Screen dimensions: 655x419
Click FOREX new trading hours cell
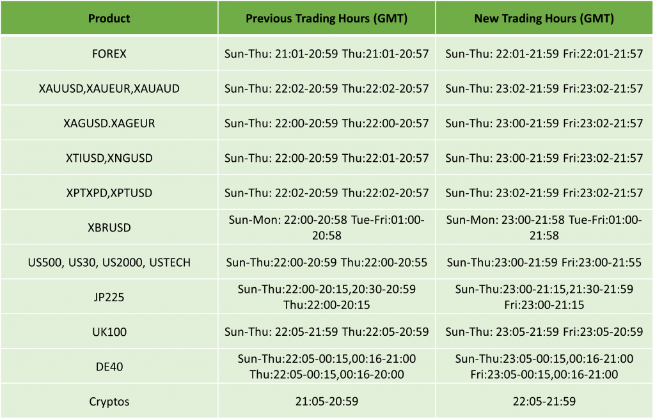click(544, 54)
